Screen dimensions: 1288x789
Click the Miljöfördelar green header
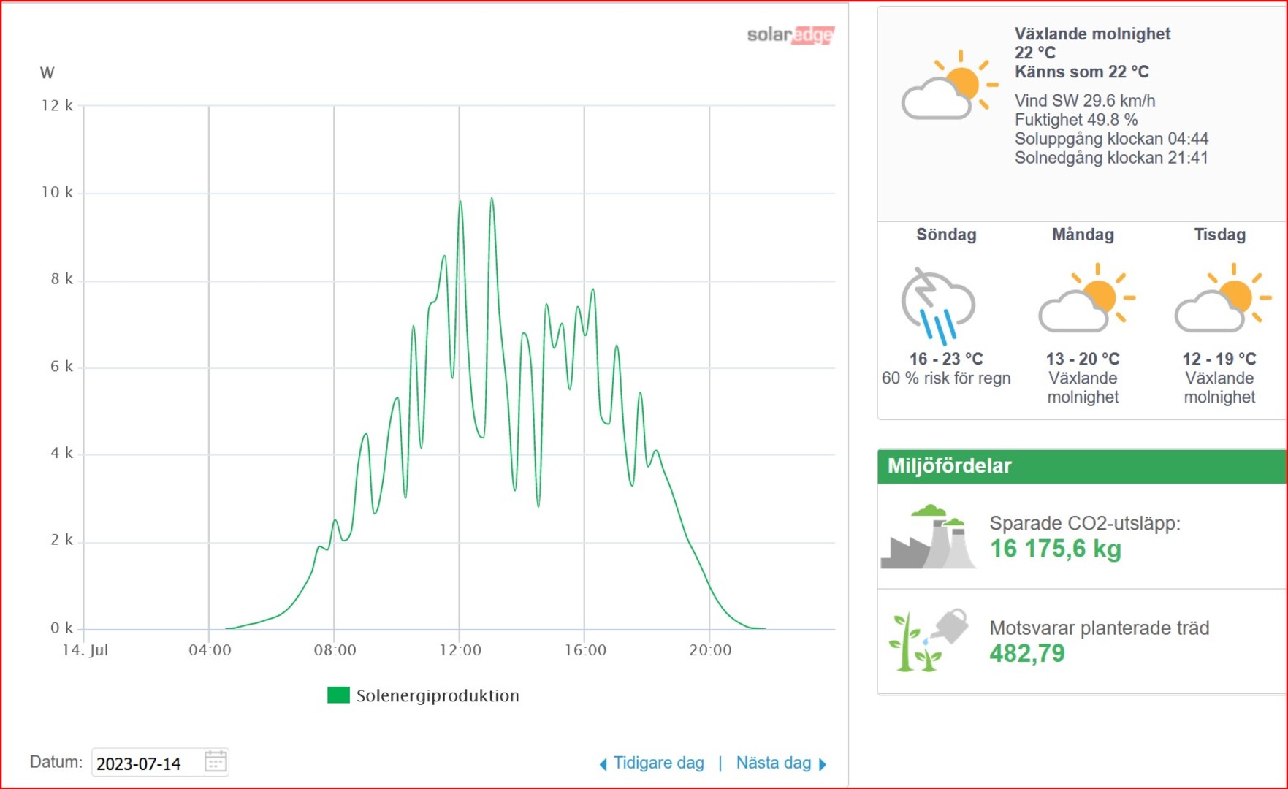pyautogui.click(x=1081, y=466)
